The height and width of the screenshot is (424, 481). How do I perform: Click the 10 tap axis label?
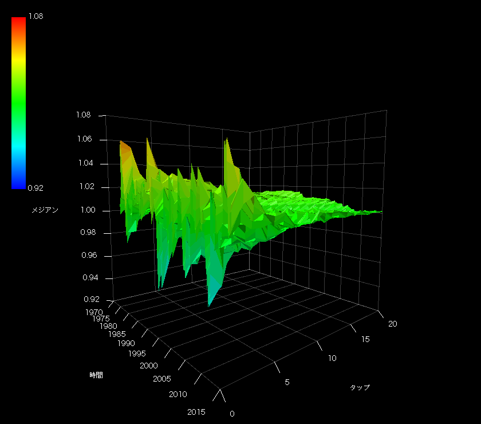point(332,358)
